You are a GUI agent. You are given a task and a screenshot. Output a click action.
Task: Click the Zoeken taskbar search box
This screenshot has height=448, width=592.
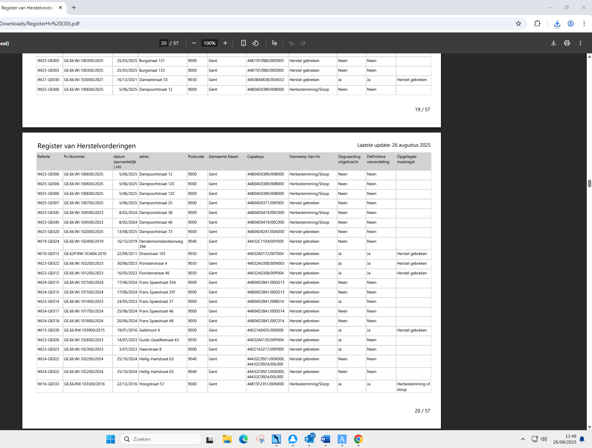161,439
